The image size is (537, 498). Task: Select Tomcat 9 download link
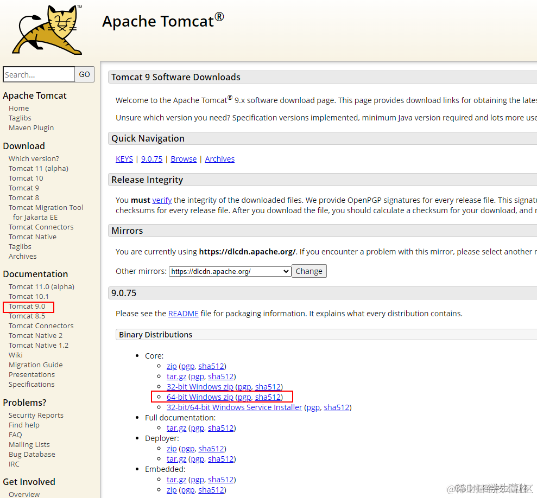(24, 188)
